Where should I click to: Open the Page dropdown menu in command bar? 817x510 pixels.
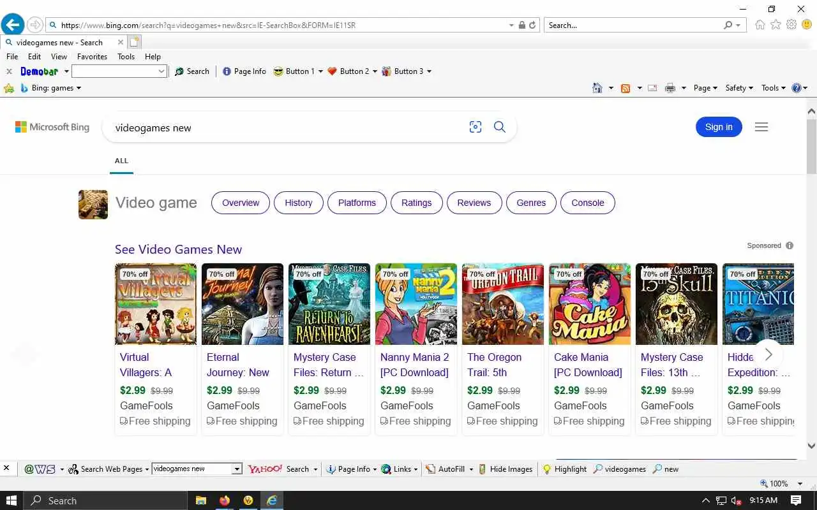[705, 88]
